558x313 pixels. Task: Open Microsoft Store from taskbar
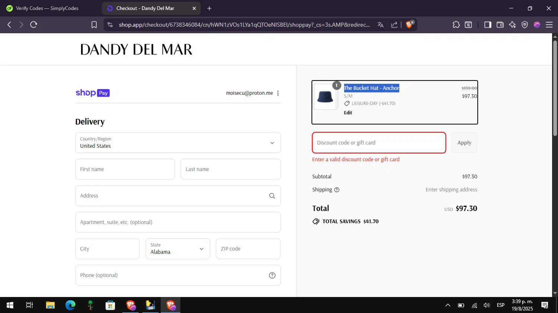tap(110, 305)
